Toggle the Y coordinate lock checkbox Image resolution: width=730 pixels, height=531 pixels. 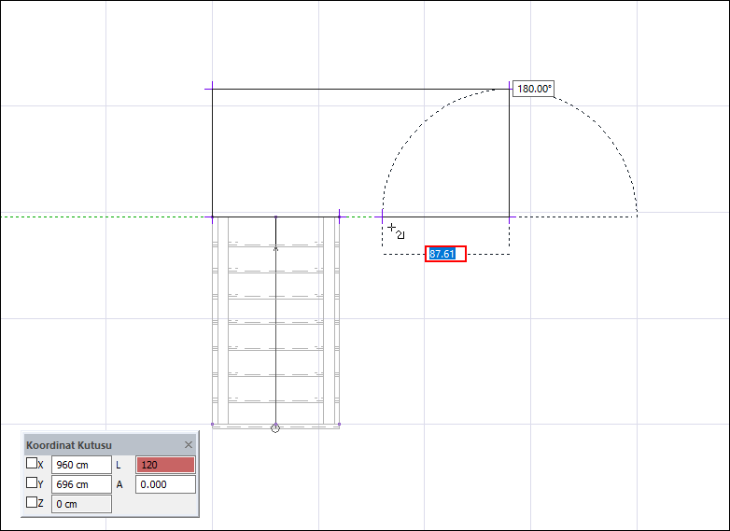pos(32,483)
